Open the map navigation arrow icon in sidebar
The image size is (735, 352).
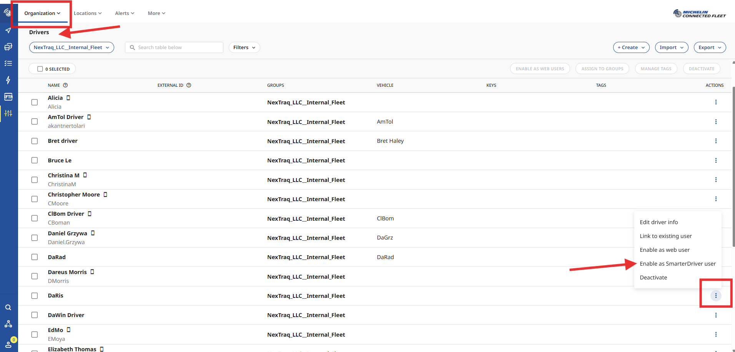coord(8,30)
